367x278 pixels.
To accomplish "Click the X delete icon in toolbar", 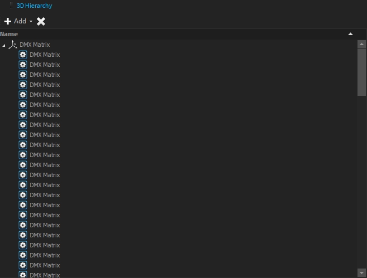I will pyautogui.click(x=41, y=21).
